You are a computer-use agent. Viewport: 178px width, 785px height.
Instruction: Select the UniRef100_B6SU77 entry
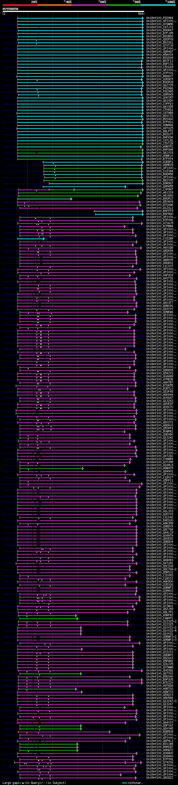160,134
